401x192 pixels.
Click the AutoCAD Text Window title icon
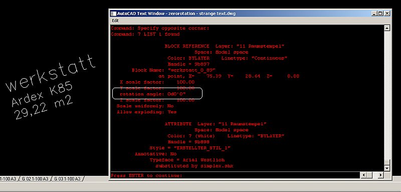(113, 14)
